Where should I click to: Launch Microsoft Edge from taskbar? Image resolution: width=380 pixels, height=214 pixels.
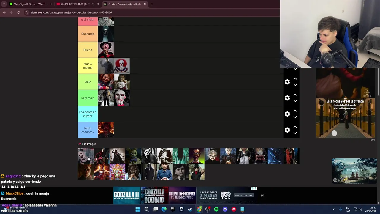tap(164, 209)
